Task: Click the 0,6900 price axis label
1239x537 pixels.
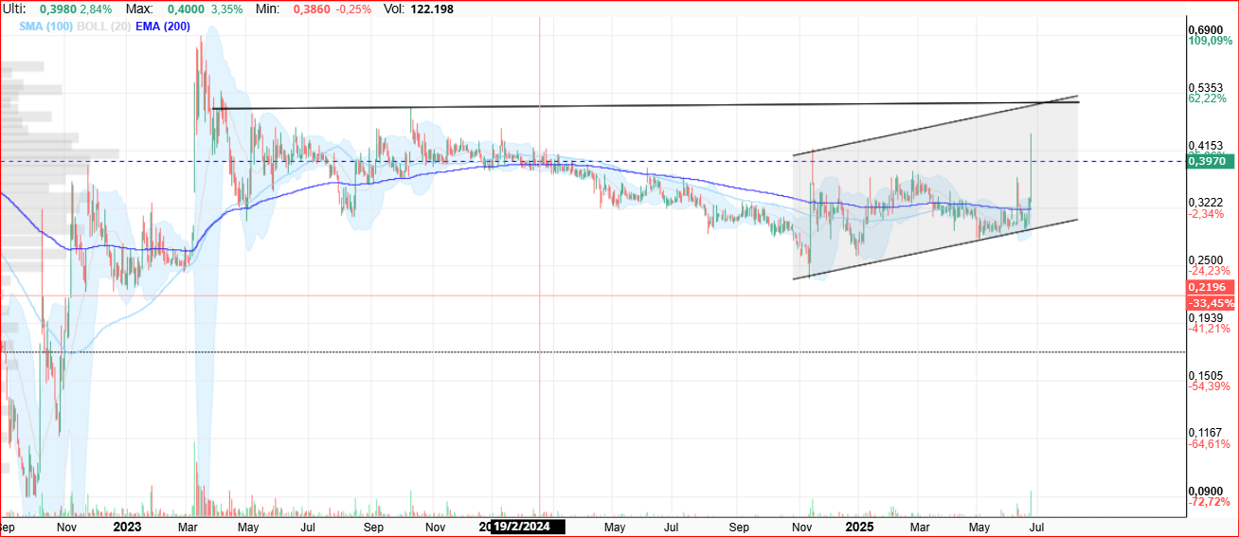Action: (x=1206, y=29)
